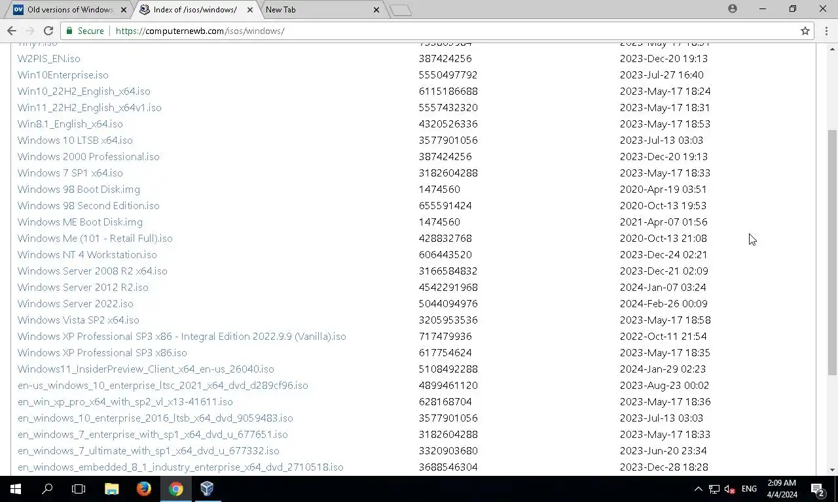Viewport: 838px width, 502px height.
Task: Open XP SP3 Integral Edition (Vanilla).iso link
Action: (x=182, y=336)
